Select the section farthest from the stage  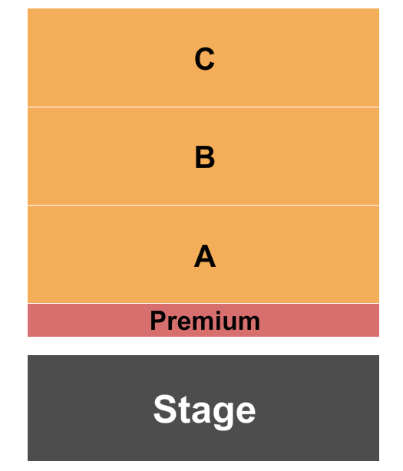pyautogui.click(x=203, y=58)
